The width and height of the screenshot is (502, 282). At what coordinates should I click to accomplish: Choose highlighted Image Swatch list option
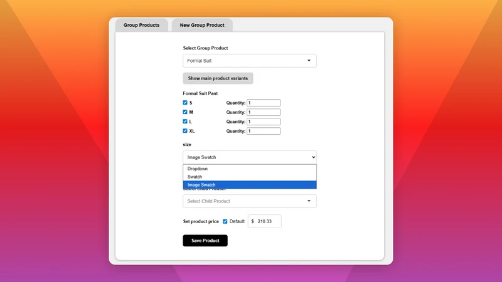(249, 185)
